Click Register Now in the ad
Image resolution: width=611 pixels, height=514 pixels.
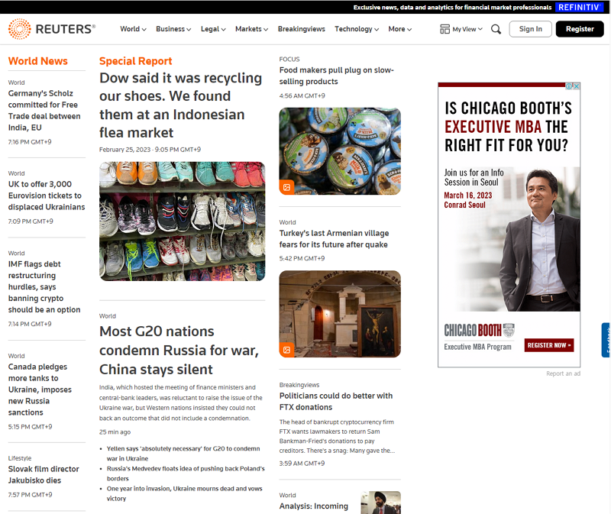(x=549, y=345)
